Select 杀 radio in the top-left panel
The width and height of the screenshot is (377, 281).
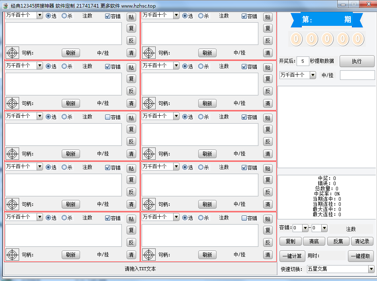pyautogui.click(x=64, y=16)
